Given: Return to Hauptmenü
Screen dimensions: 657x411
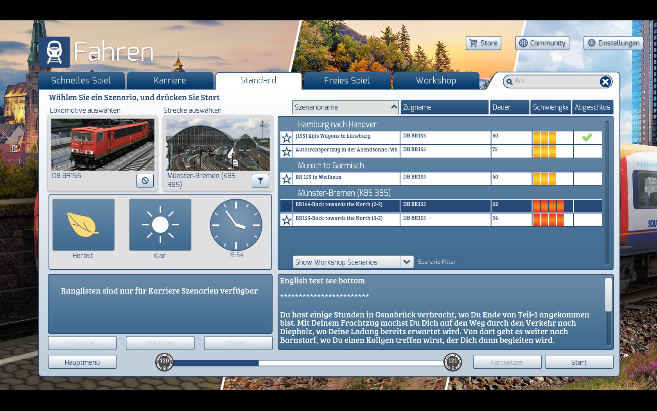Looking at the screenshot, I should 82,362.
